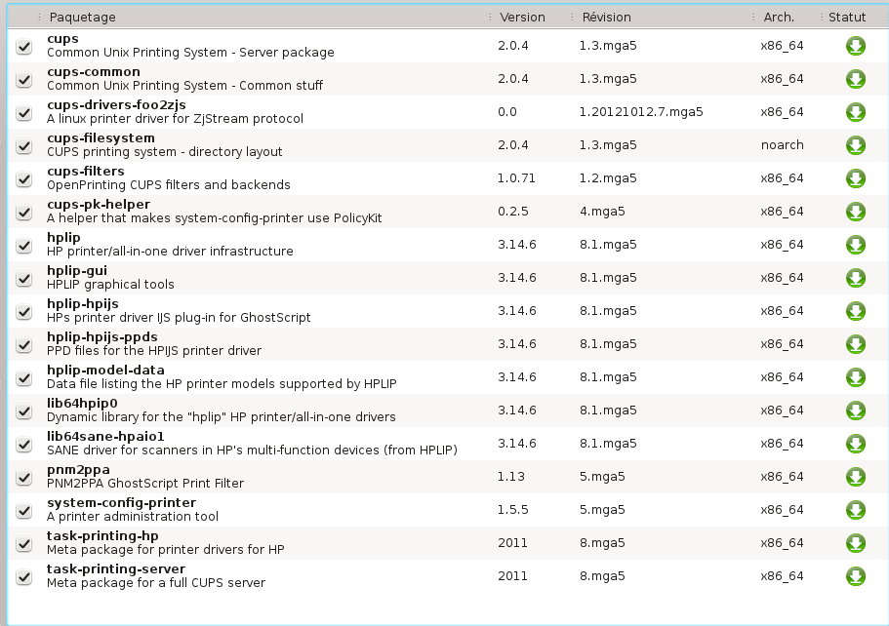Screen dimensions: 889x626
Task: Click the status icon in the hplip row
Action: click(855, 245)
